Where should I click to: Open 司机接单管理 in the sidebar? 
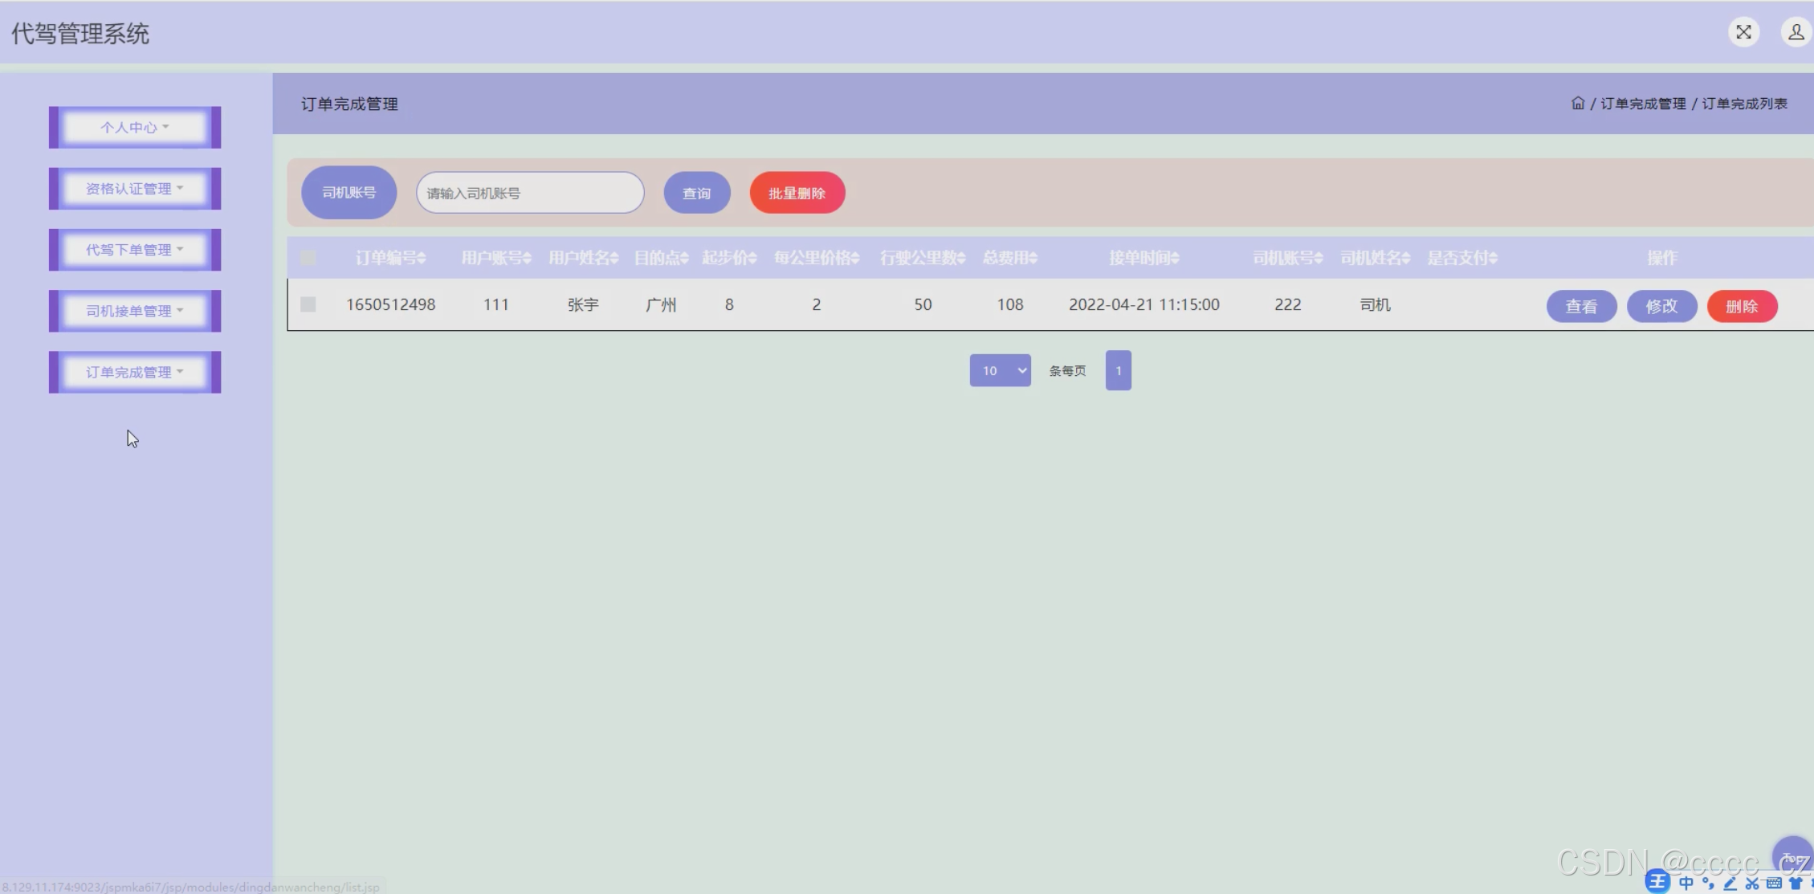pyautogui.click(x=135, y=311)
